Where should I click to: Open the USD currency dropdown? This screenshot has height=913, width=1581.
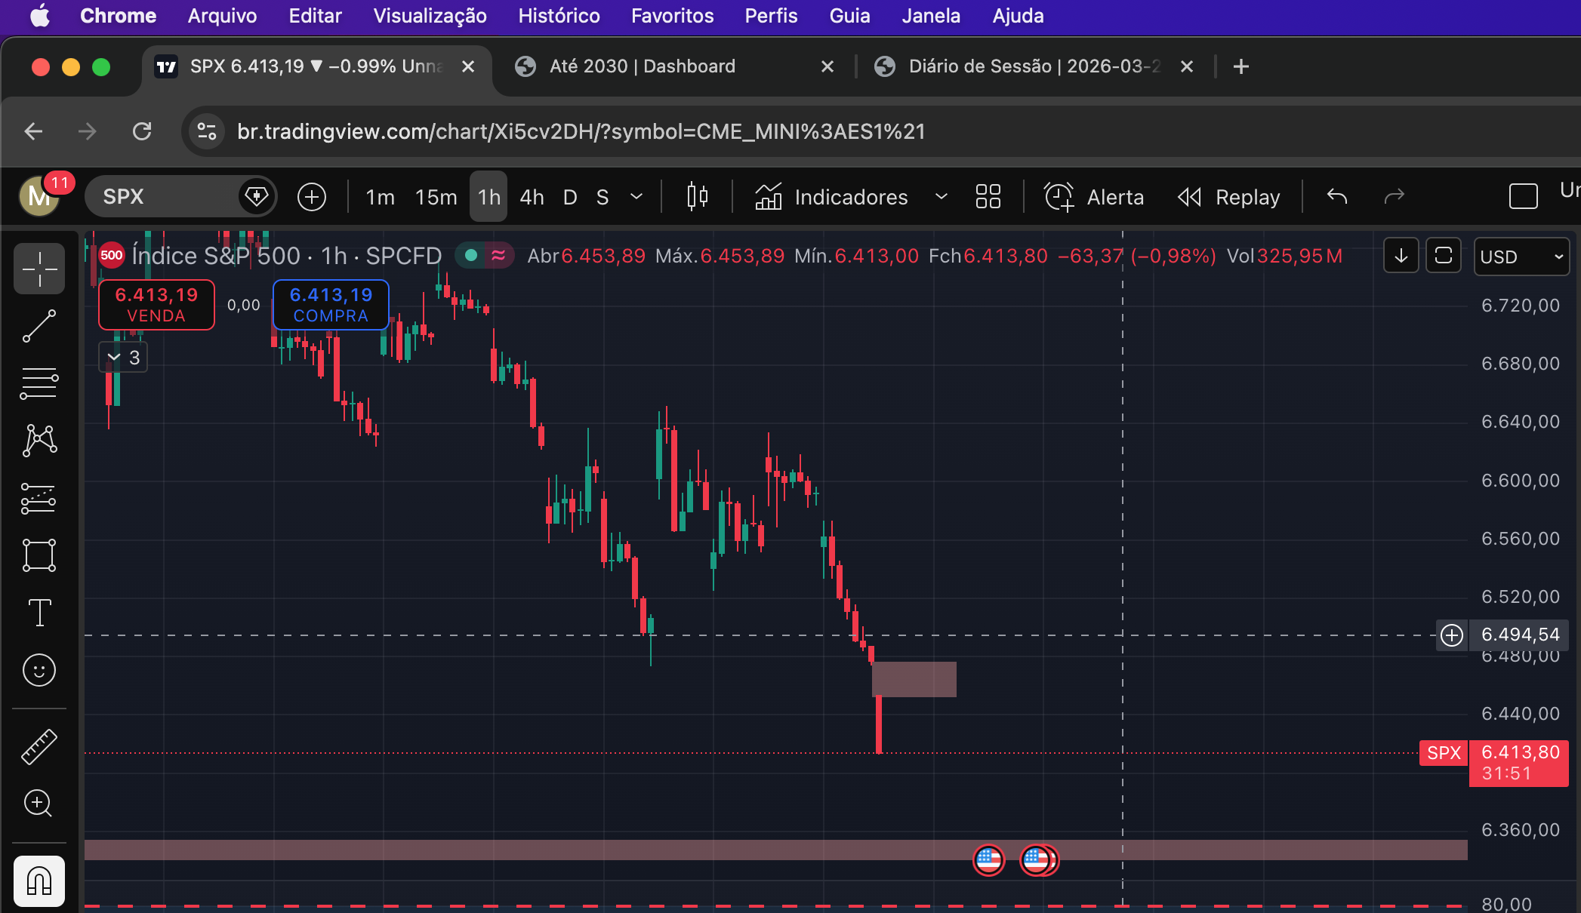coord(1521,257)
